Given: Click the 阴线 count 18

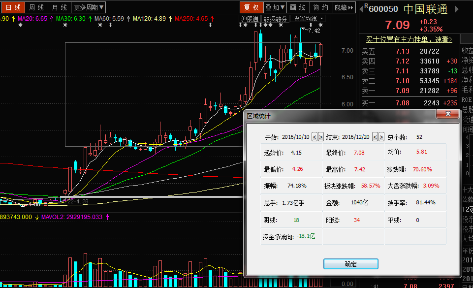Looking at the screenshot, I should [x=296, y=220].
